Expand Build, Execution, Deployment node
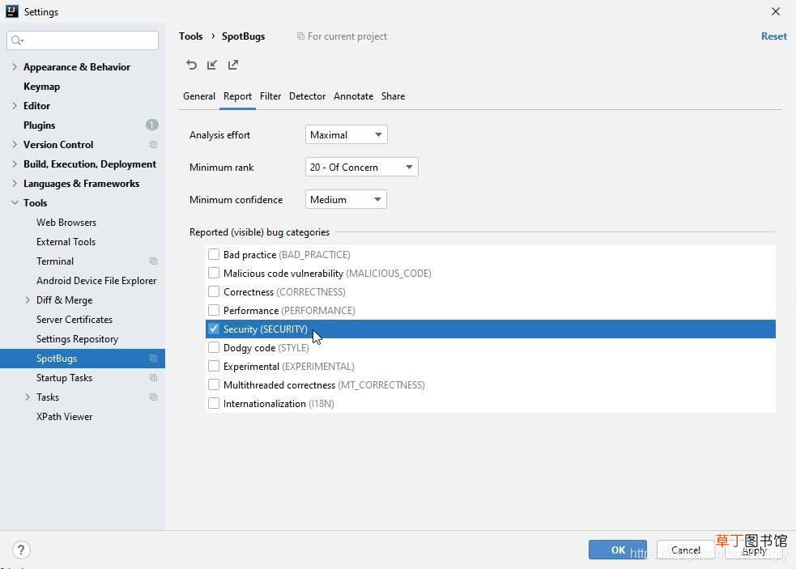This screenshot has width=796, height=569. [15, 164]
